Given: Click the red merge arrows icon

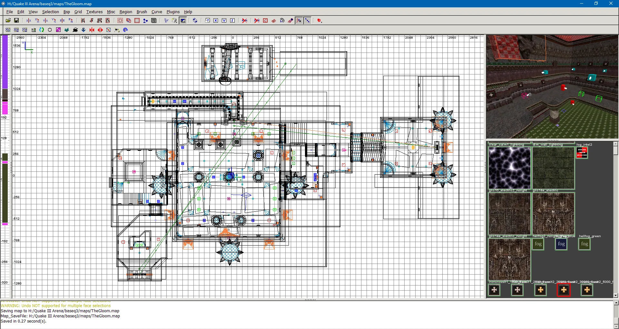Looking at the screenshot, I should click(x=100, y=30).
